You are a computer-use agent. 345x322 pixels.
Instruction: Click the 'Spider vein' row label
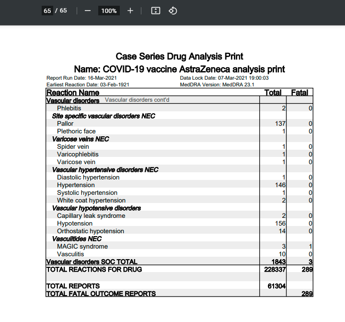[73, 146]
